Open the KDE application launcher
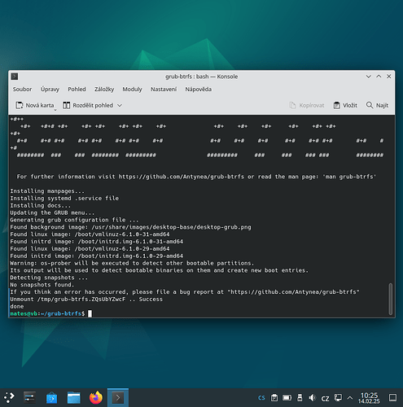This screenshot has width=403, height=407. pos(10,397)
